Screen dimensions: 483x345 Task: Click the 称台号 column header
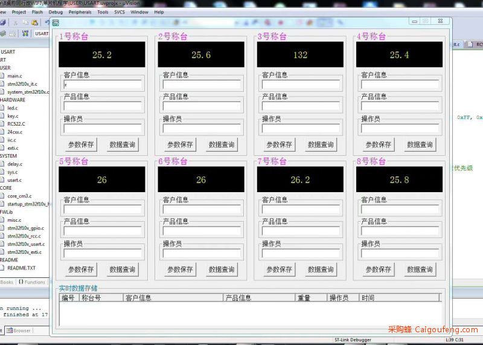click(x=101, y=298)
